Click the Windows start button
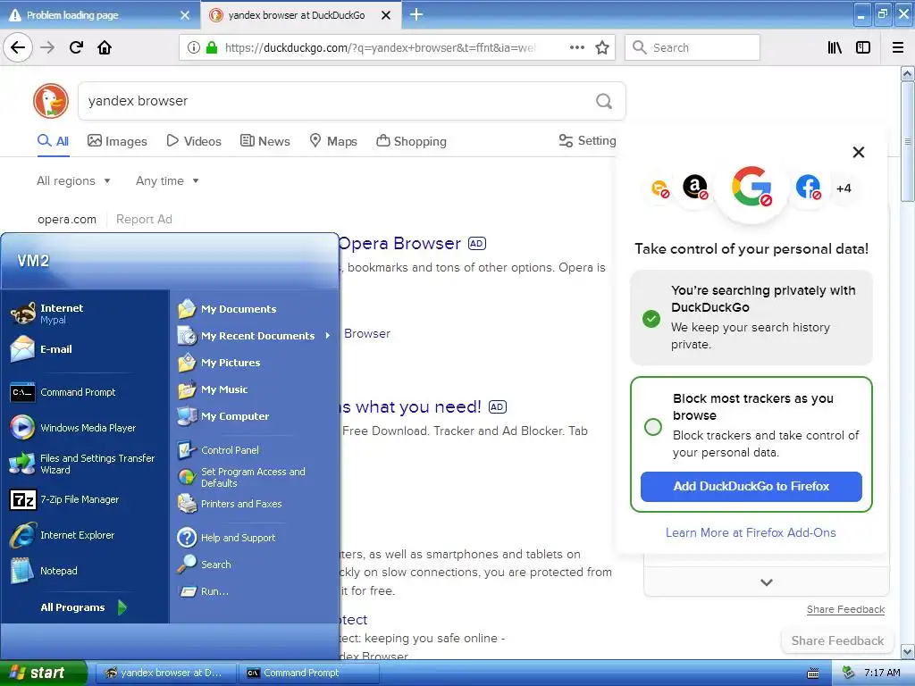 tap(43, 673)
